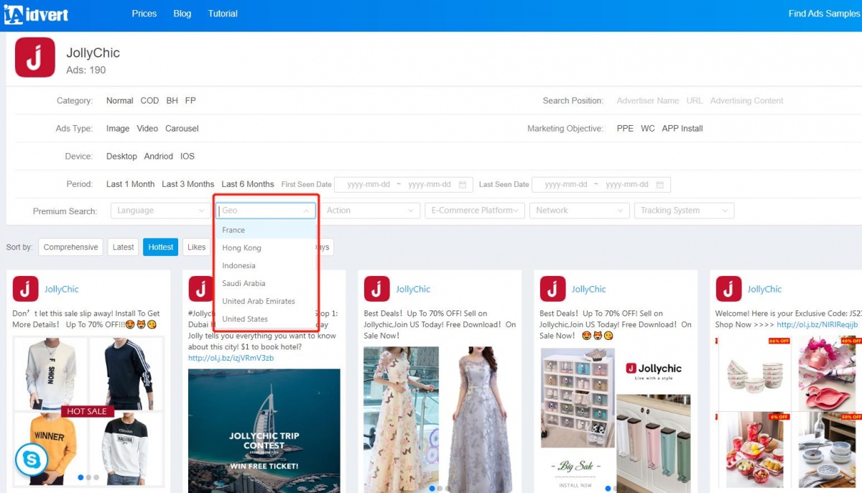
Task: Expand the Language dropdown
Action: pos(160,211)
